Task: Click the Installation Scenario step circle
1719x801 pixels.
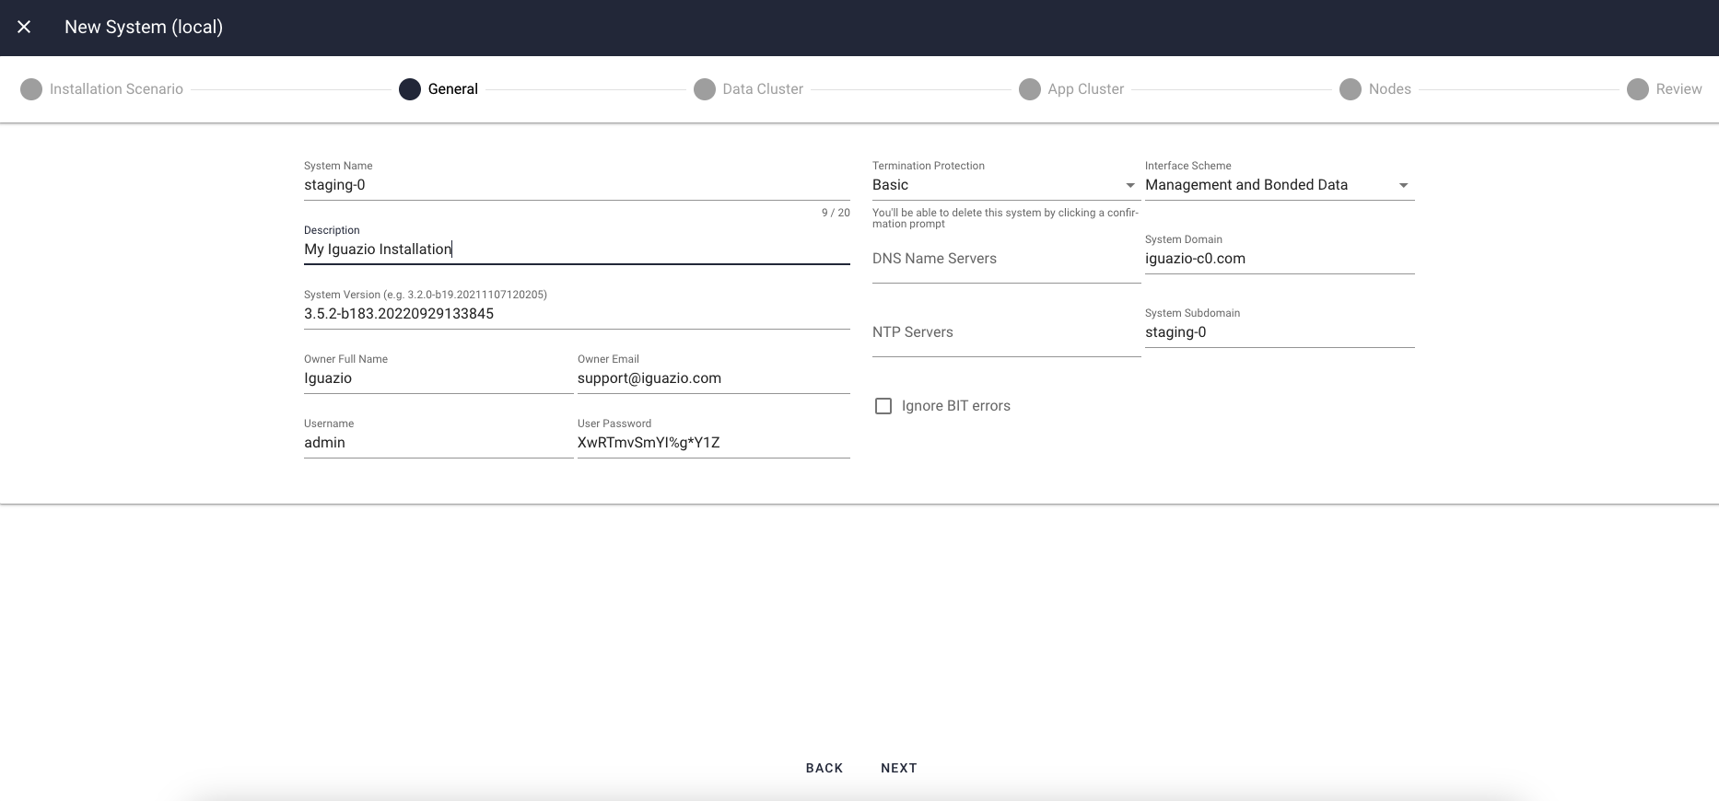Action: coord(31,89)
